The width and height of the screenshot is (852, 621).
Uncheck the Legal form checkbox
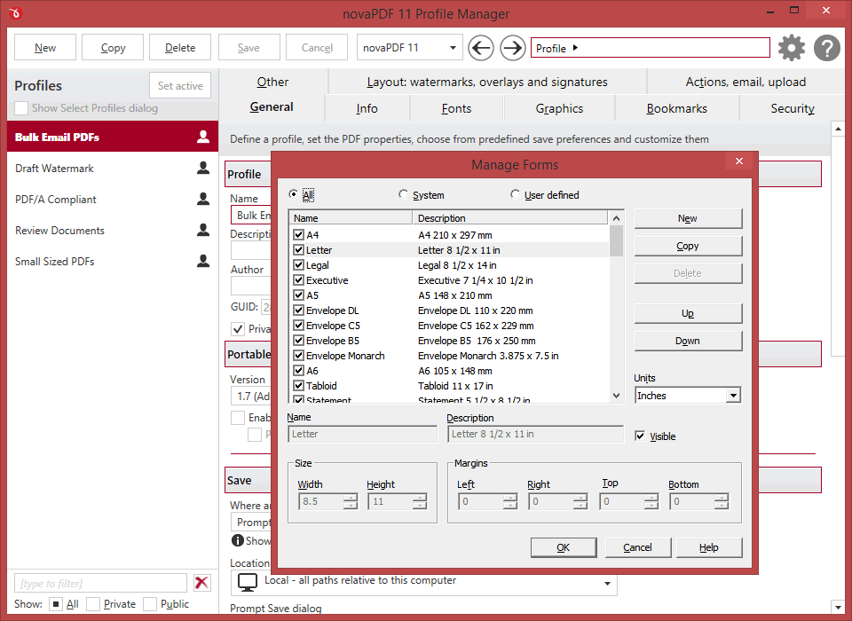298,265
